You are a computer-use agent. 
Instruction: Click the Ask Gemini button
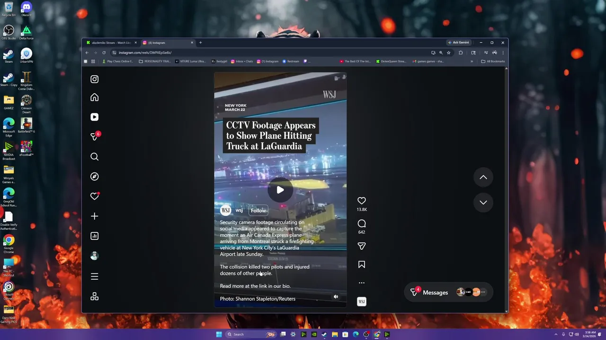[458, 42]
